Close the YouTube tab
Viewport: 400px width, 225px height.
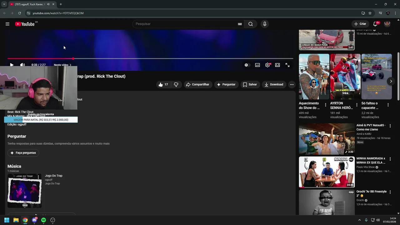click(x=53, y=4)
